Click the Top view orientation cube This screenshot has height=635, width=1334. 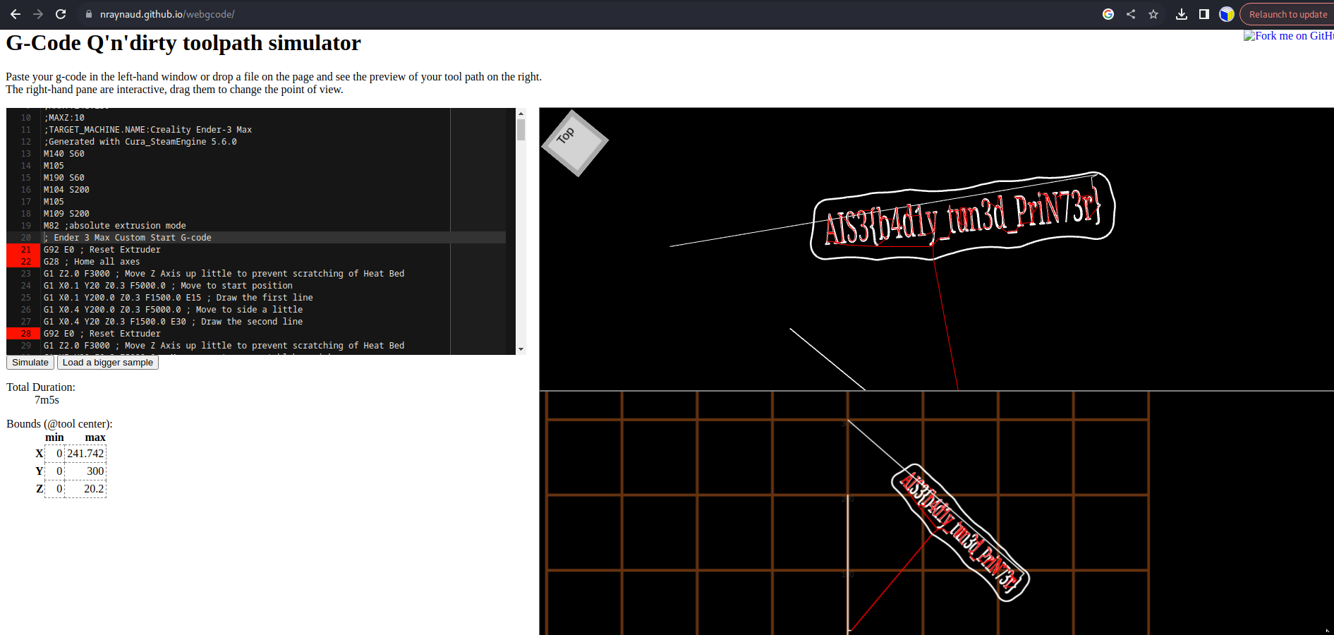(x=574, y=143)
